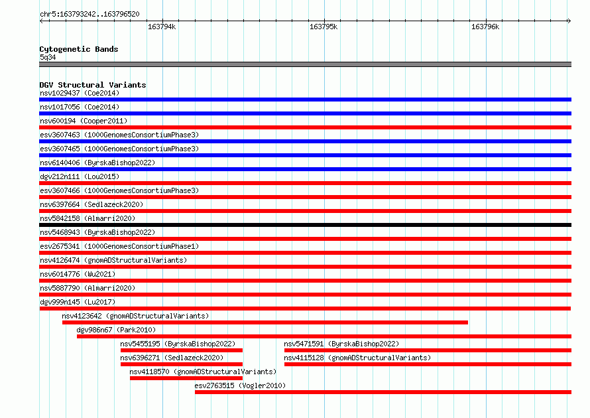This screenshot has height=418, width=590.
Task: Click the 163796k ruler label
Action: click(485, 27)
